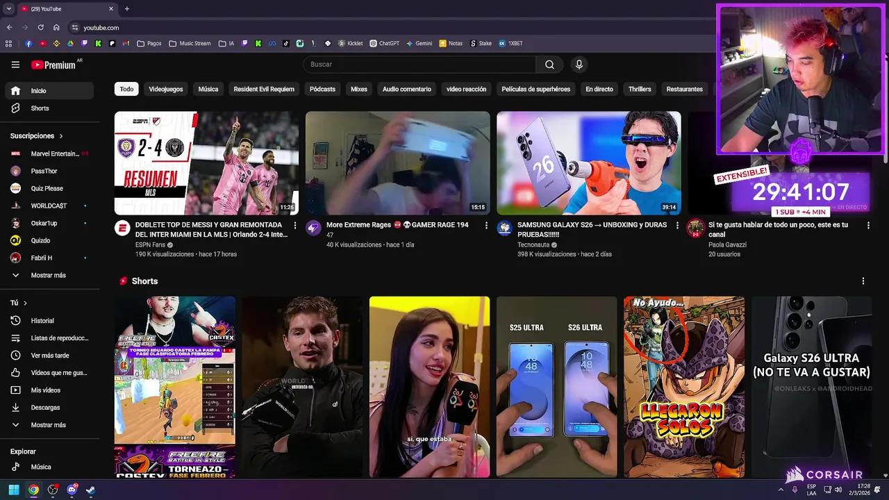The width and height of the screenshot is (889, 500).
Task: Go to Inicio in the sidebar
Action: (49, 91)
